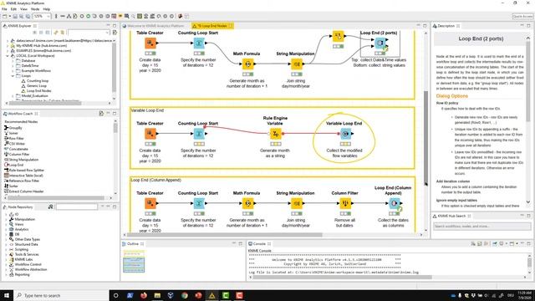Open Chrome from the Windows taskbar

(185, 295)
